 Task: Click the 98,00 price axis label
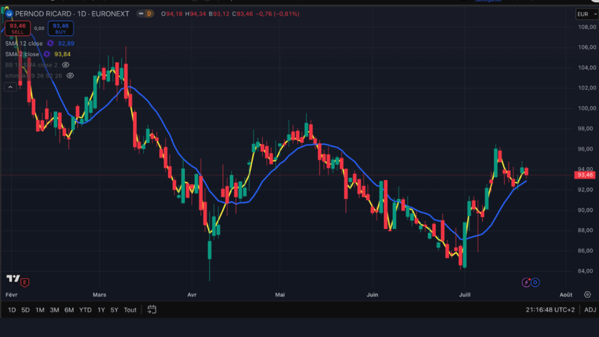586,129
